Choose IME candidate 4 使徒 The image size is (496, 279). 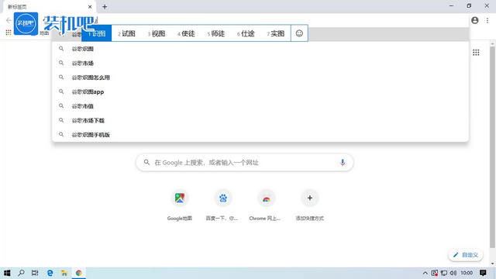tap(186, 33)
